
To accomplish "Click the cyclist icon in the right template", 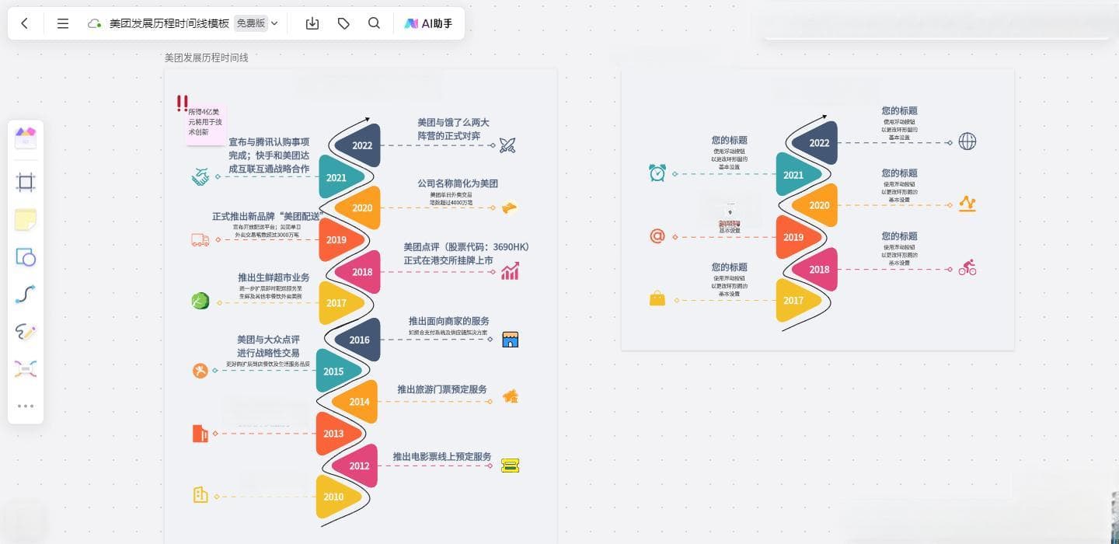I will coord(967,267).
